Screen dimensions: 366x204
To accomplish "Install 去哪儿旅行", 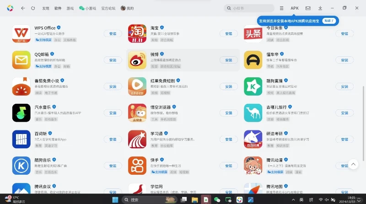I will coord(344,113).
